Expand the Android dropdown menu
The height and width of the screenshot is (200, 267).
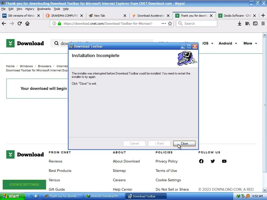click(228, 43)
